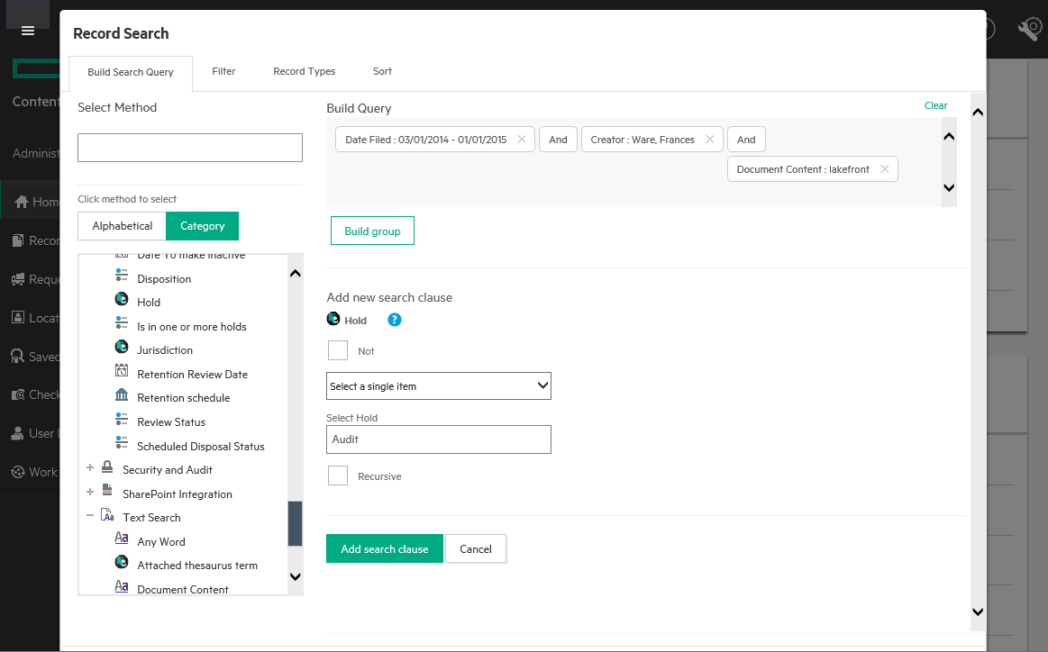Viewport: 1048px width, 652px height.
Task: Click the Select Method search input field
Action: click(x=190, y=148)
